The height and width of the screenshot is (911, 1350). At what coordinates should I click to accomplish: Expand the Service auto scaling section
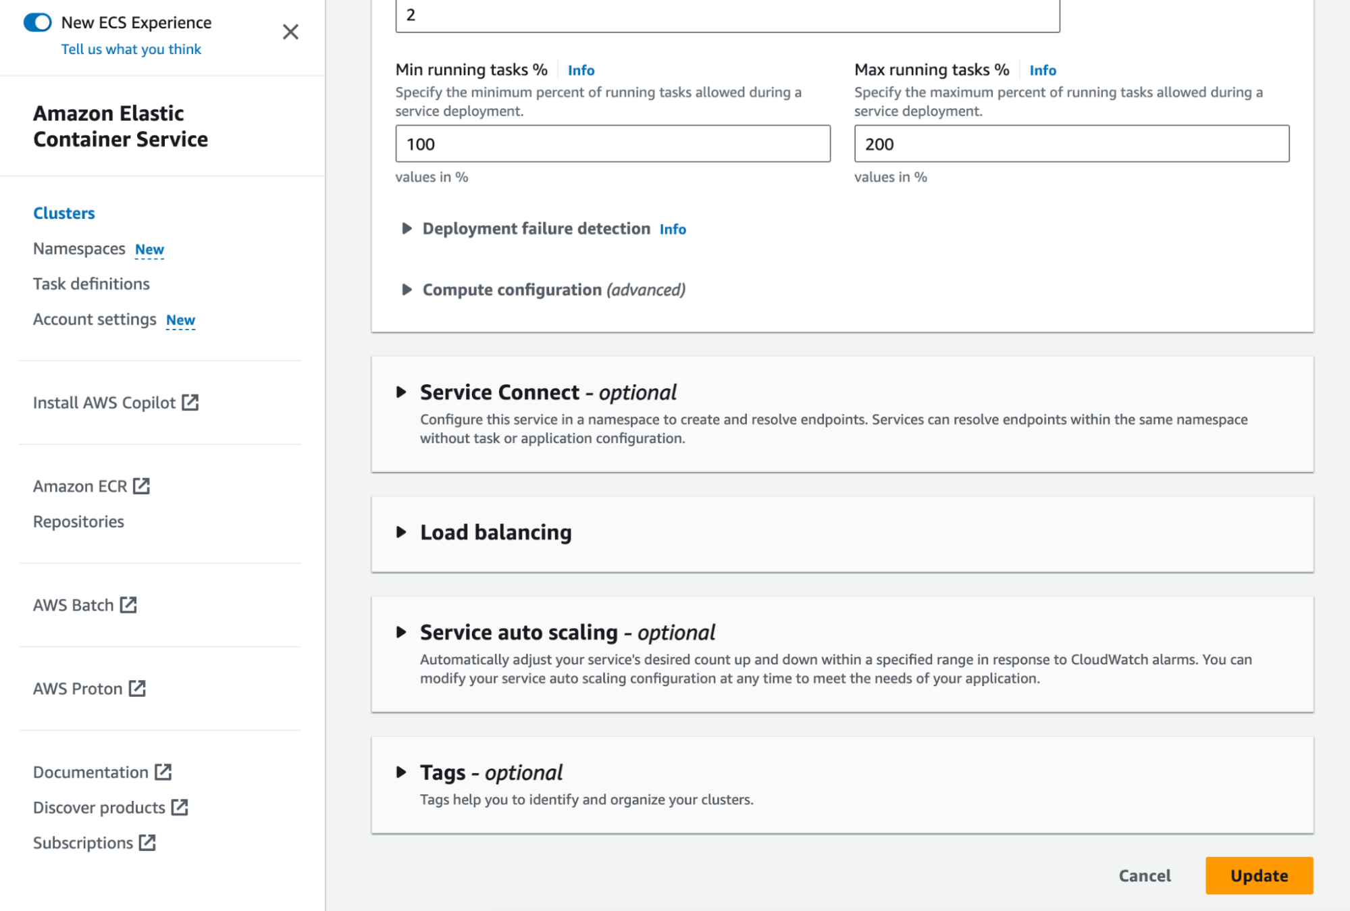(x=401, y=632)
